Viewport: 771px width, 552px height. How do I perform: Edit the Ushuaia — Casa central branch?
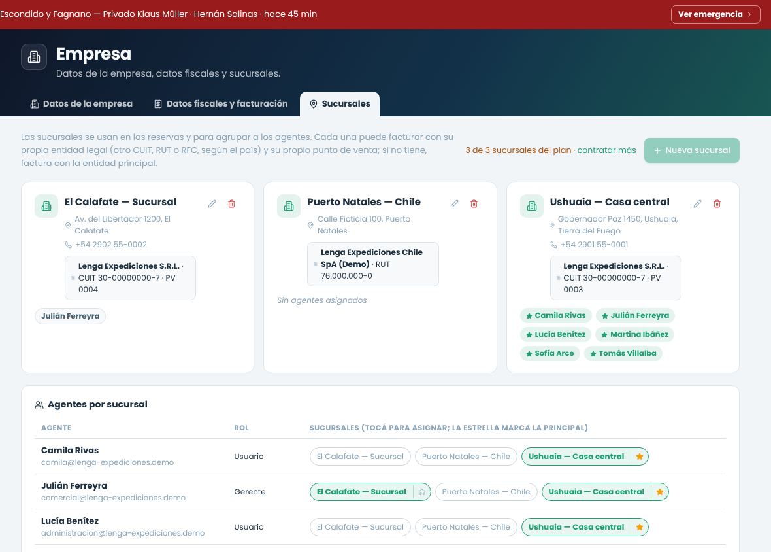(697, 203)
